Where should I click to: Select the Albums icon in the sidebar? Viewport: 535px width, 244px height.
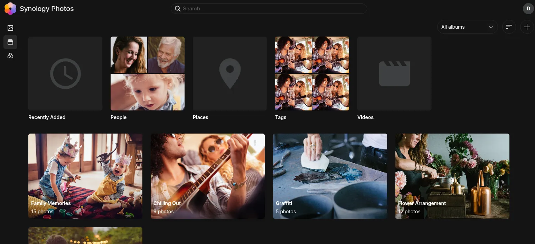click(x=10, y=42)
